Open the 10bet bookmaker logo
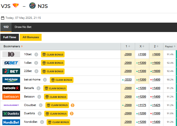The width and height of the screenshot is (177, 126). click(x=11, y=54)
